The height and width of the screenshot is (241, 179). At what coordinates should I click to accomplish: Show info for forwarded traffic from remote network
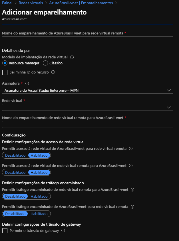pos(132,190)
